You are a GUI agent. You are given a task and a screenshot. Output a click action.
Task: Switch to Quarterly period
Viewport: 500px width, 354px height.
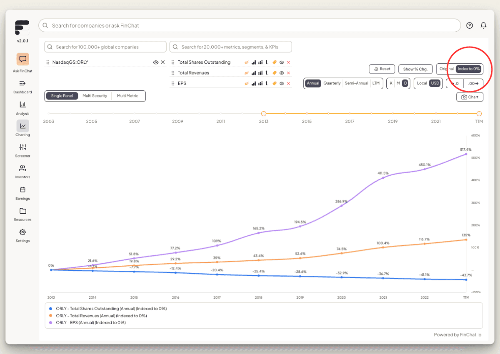[332, 83]
